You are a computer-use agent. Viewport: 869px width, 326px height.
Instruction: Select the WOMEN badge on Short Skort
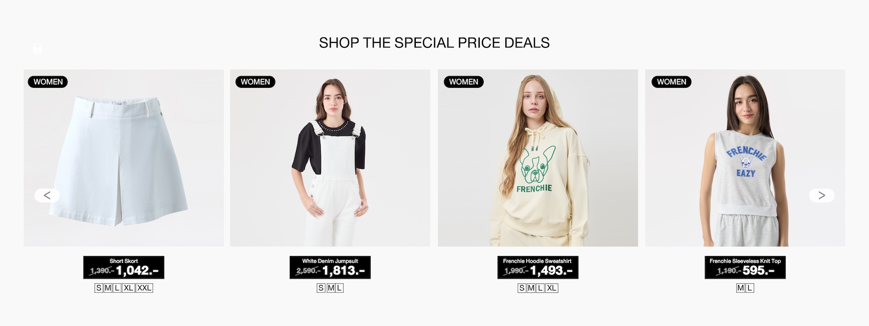point(48,82)
